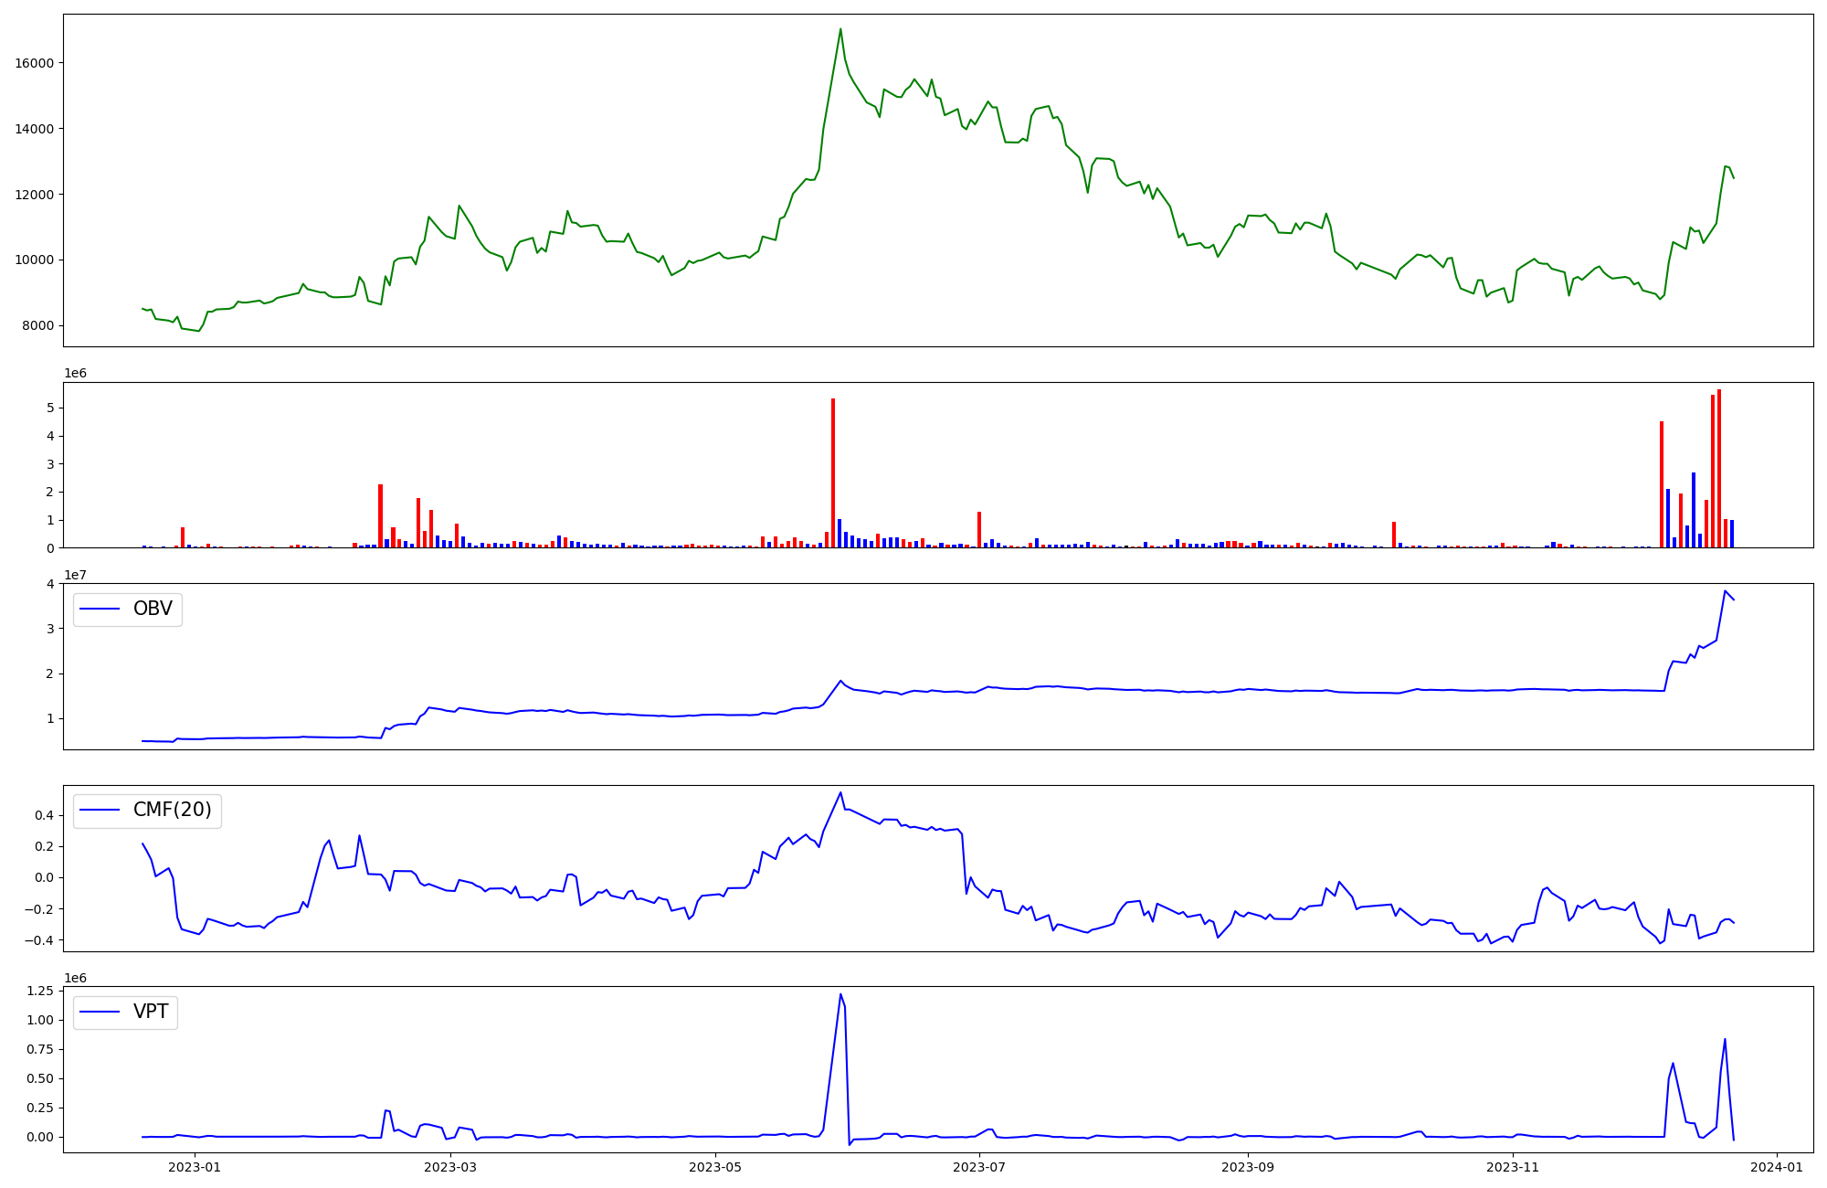The width and height of the screenshot is (1827, 1188).
Task: Click the 8000 price axis tick label
Action: tap(38, 326)
